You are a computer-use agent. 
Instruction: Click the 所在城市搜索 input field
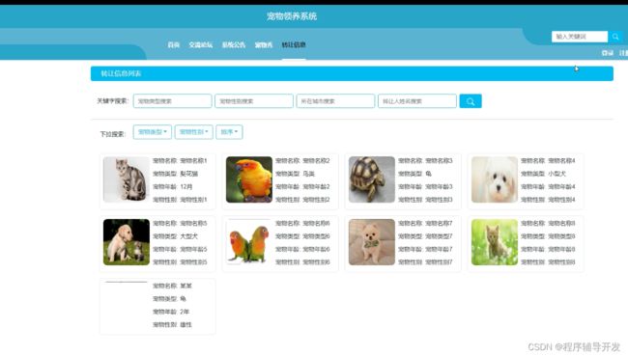(335, 101)
